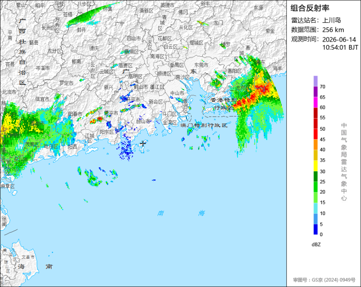This screenshot has width=361, height=287.
Task: Click the 阳东区 label on the map
Action: pos(107,132)
